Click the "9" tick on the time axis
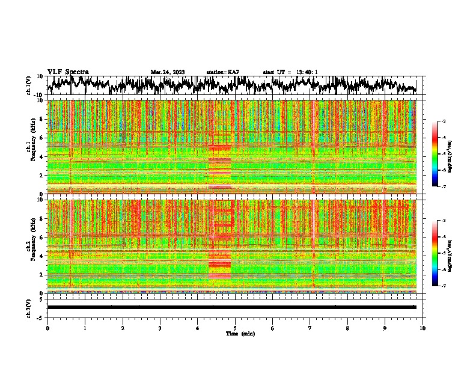 385,328
